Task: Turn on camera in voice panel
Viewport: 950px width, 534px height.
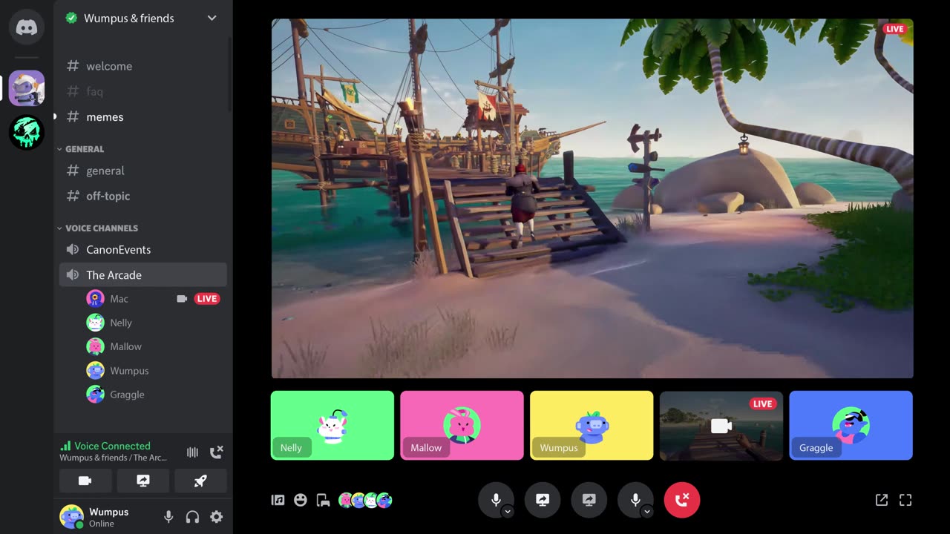Action: pyautogui.click(x=85, y=481)
